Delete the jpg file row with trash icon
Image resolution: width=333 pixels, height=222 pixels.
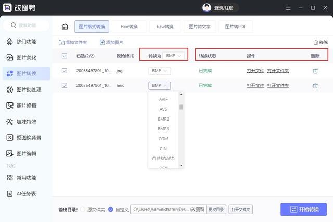tap(315, 71)
